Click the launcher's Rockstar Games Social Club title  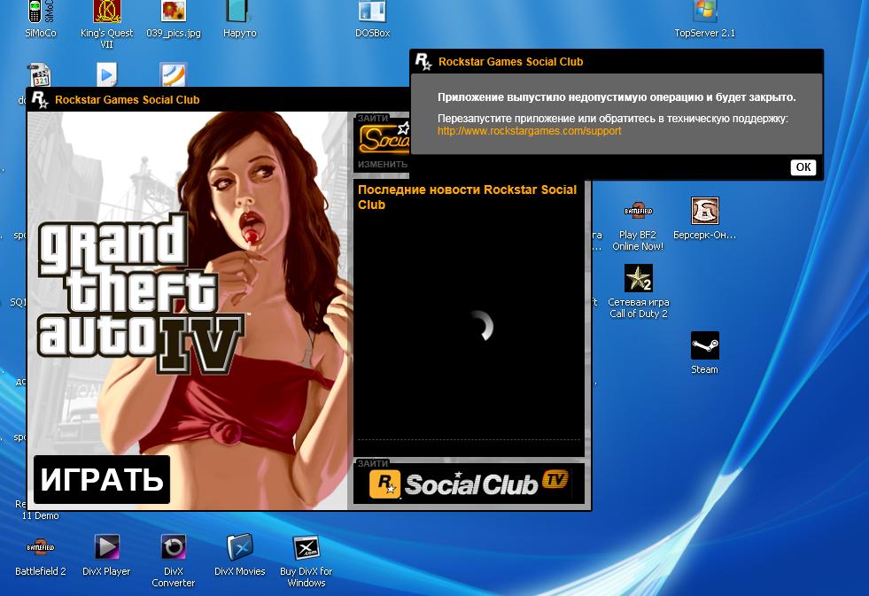click(x=127, y=100)
